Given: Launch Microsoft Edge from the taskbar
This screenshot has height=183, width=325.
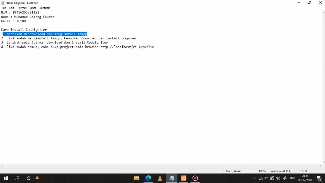Looking at the screenshot, I should pos(148,178).
